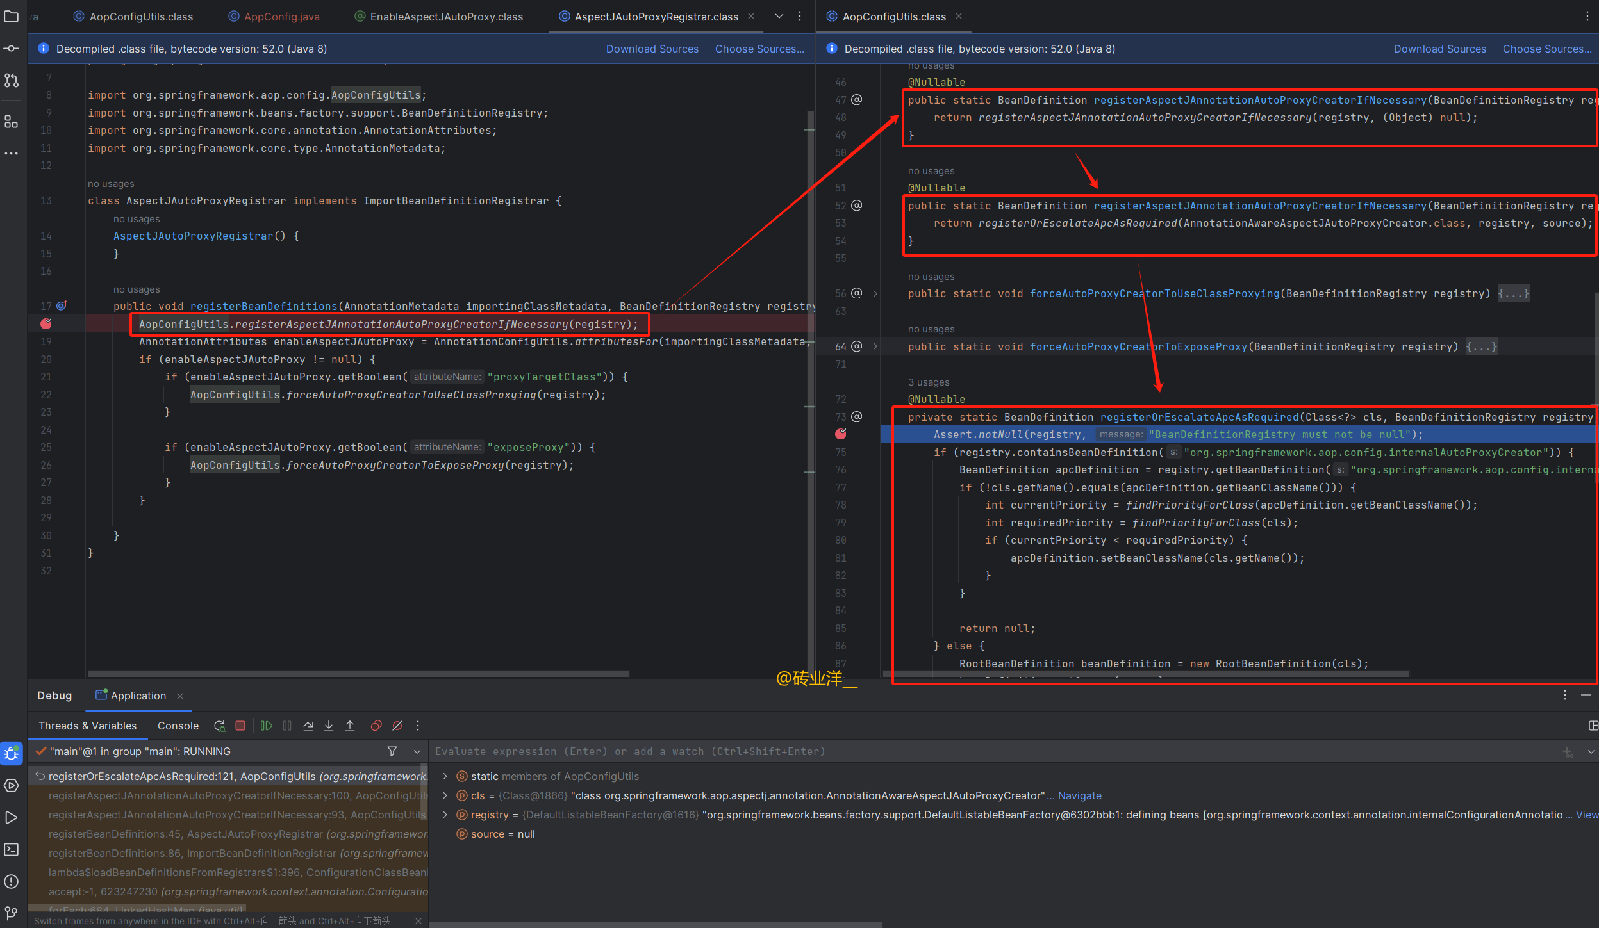Expand static members of AopConfigUtils
This screenshot has width=1599, height=928.
[x=445, y=776]
